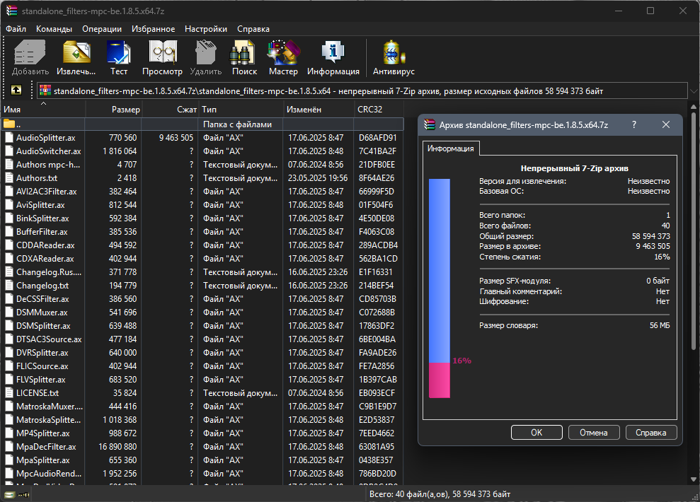Screen dimensions: 700x502
Task: Click the Authors.txt document icon
Action: [x=9, y=178]
